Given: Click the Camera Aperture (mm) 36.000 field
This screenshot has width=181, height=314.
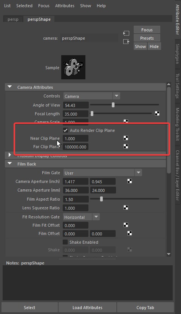Looking at the screenshot, I should (x=76, y=190).
